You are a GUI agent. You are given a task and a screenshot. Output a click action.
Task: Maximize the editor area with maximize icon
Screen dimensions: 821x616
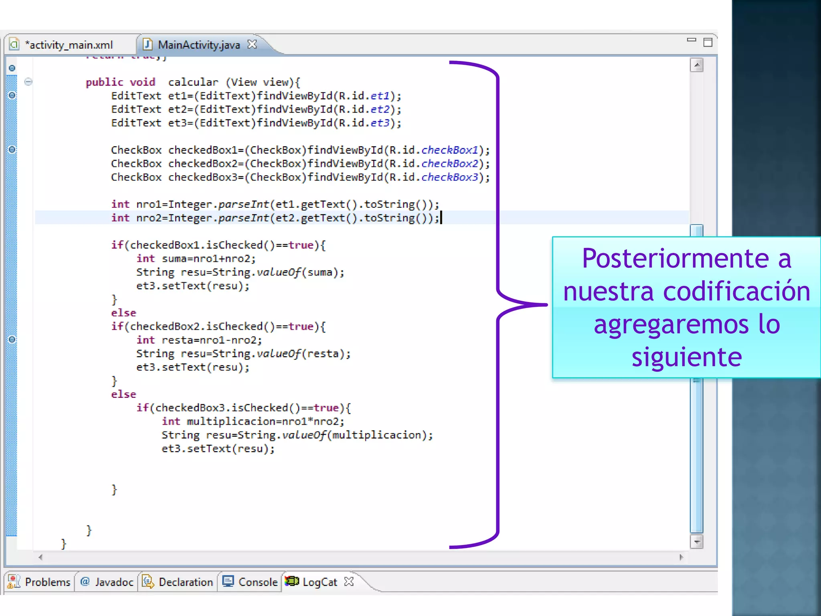coord(708,43)
